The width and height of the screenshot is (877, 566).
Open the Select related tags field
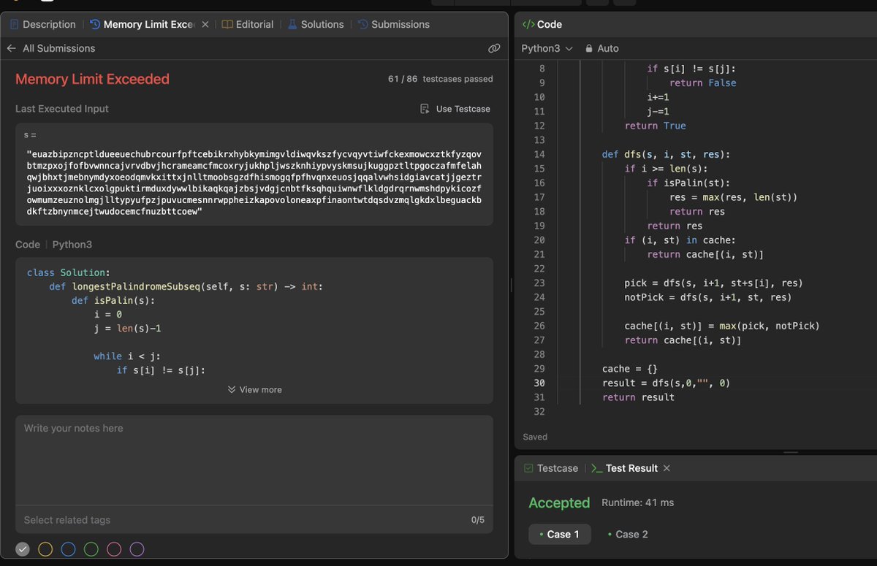point(241,520)
